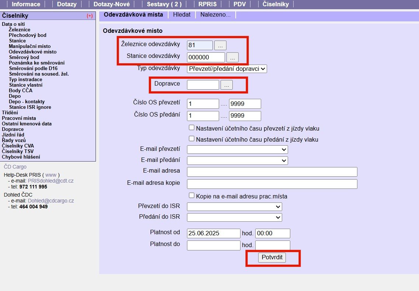419x291 pixels.
Task: Click the browse button next to Železnice odevzdávky
Action: pos(220,45)
